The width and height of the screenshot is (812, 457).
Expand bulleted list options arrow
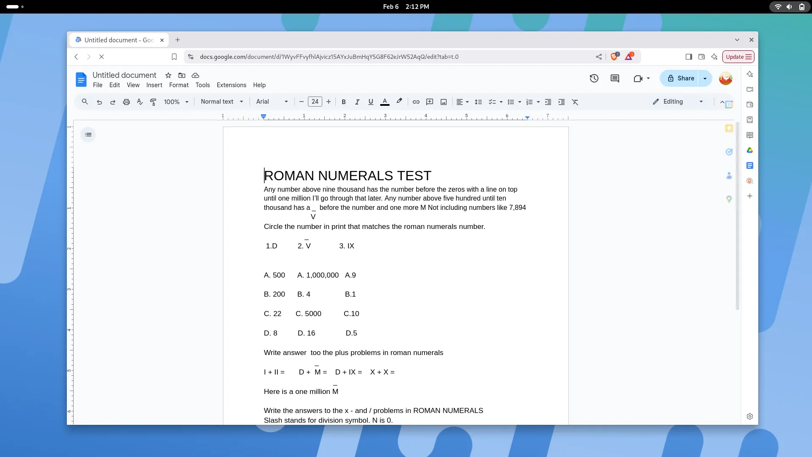[520, 102]
